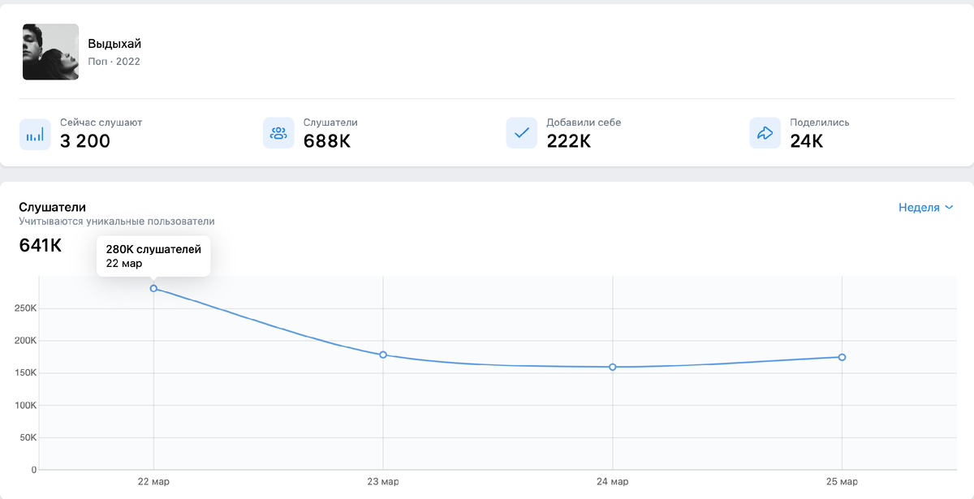Viewport: 974px width, 499px height.
Task: Select the chart point above '24 мар'
Action: (x=614, y=367)
